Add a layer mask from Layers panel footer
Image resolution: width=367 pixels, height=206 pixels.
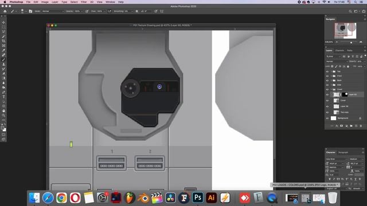click(x=342, y=126)
